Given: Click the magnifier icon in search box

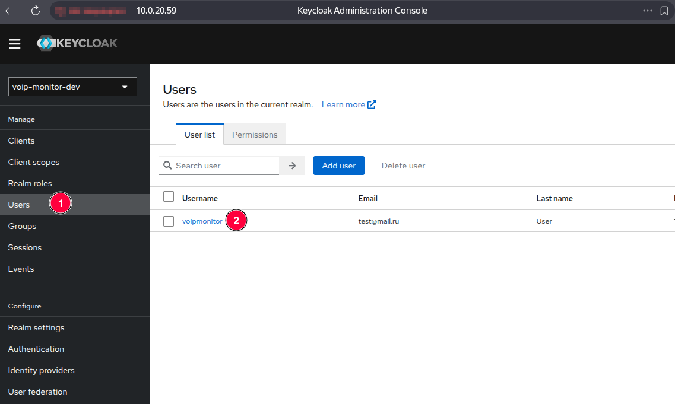Looking at the screenshot, I should [167, 166].
